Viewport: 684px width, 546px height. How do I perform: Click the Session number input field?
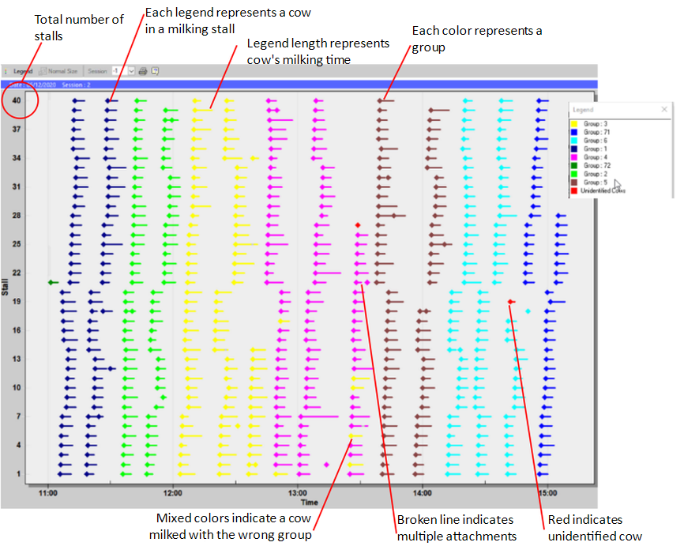(x=118, y=71)
